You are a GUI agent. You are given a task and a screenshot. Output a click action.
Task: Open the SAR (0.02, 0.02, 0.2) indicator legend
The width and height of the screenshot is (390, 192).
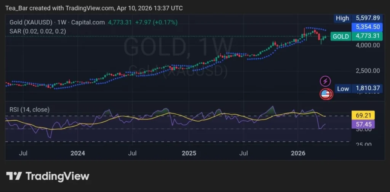(x=38, y=31)
